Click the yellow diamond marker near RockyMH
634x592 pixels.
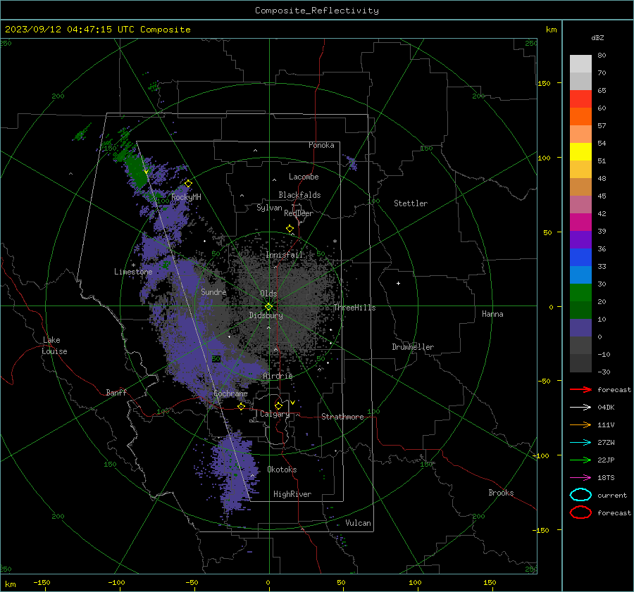pyautogui.click(x=188, y=184)
